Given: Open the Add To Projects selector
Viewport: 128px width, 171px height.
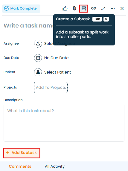Looking at the screenshot, I should pyautogui.click(x=51, y=88).
